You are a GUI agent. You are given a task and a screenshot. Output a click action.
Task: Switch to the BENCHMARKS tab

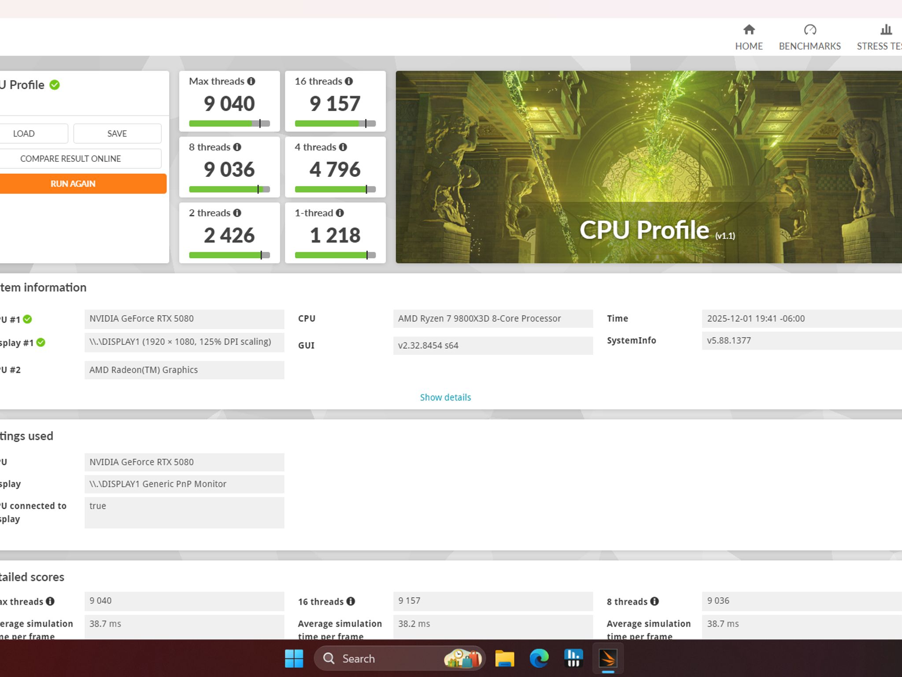pyautogui.click(x=810, y=37)
